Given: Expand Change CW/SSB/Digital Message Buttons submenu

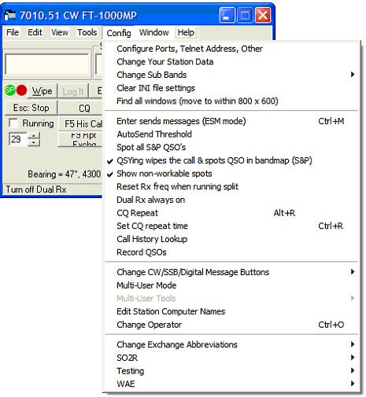Looking at the screenshot, I should click(231, 272).
